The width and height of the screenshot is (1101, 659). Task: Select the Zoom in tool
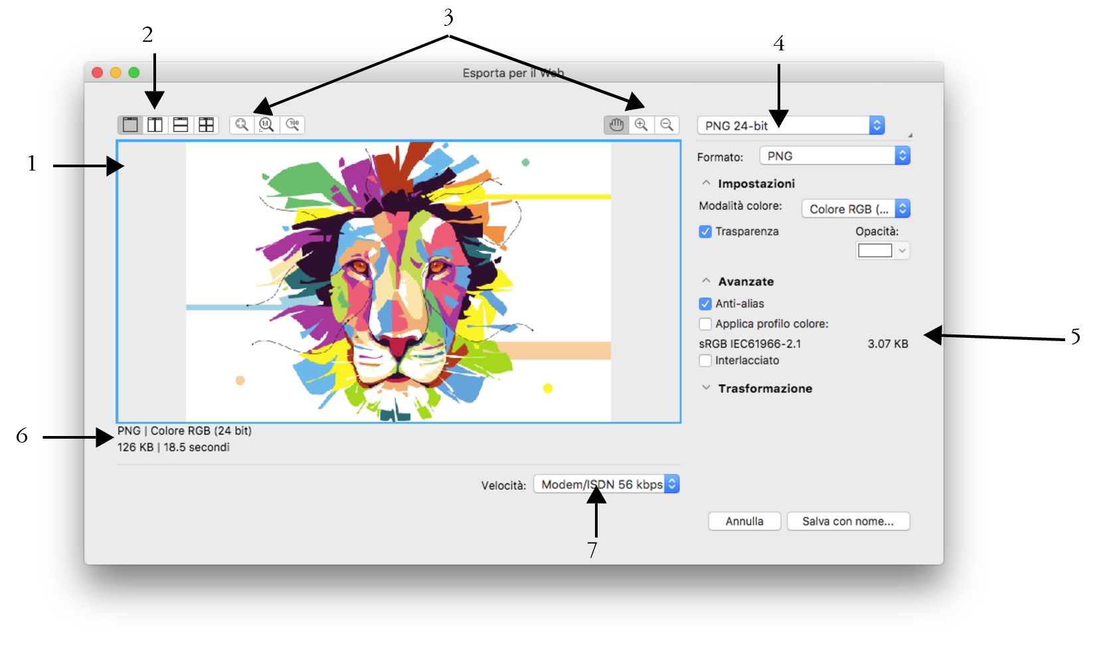641,125
